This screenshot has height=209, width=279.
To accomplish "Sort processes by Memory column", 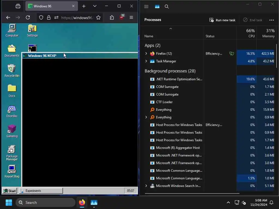I will click(x=266, y=33).
